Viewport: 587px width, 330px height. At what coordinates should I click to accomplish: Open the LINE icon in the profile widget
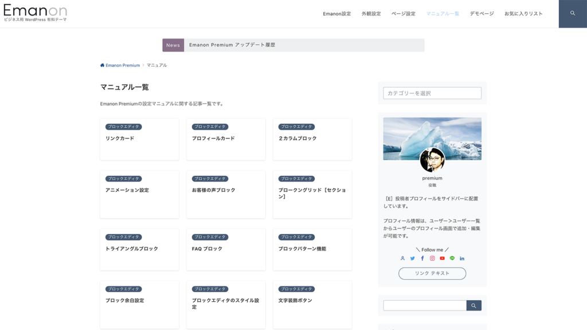[452, 258]
